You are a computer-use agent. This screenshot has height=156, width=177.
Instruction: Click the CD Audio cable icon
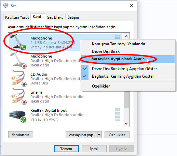point(18,78)
